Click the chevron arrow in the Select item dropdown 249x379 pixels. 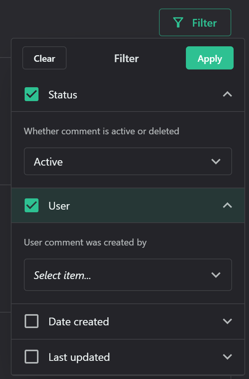click(x=216, y=275)
